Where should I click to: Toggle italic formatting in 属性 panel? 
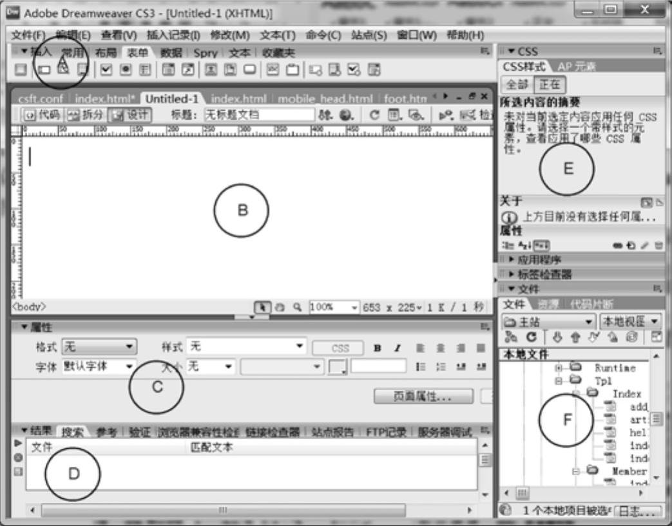coord(398,348)
